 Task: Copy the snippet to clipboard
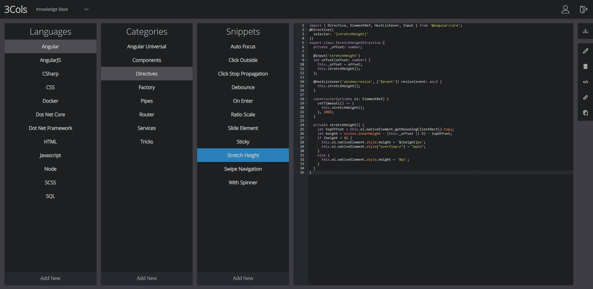(x=585, y=113)
